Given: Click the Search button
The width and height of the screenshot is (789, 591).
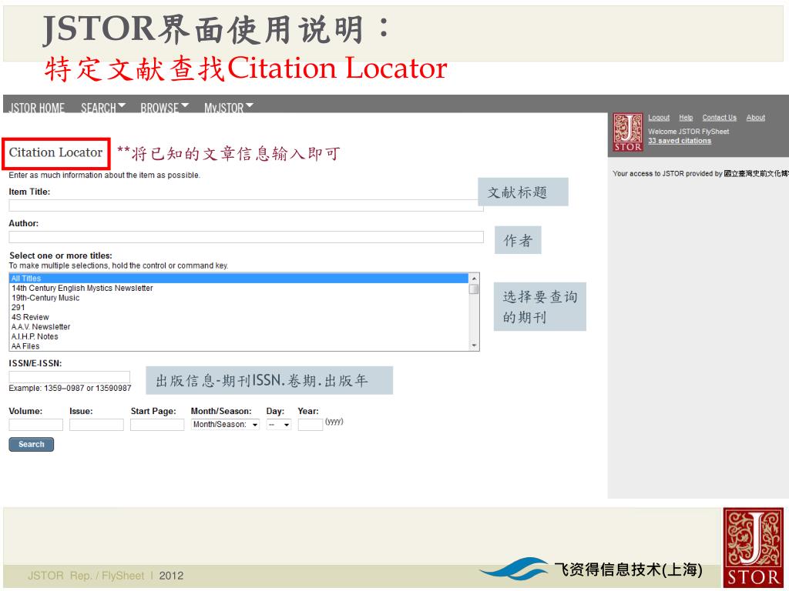Looking at the screenshot, I should tap(31, 444).
